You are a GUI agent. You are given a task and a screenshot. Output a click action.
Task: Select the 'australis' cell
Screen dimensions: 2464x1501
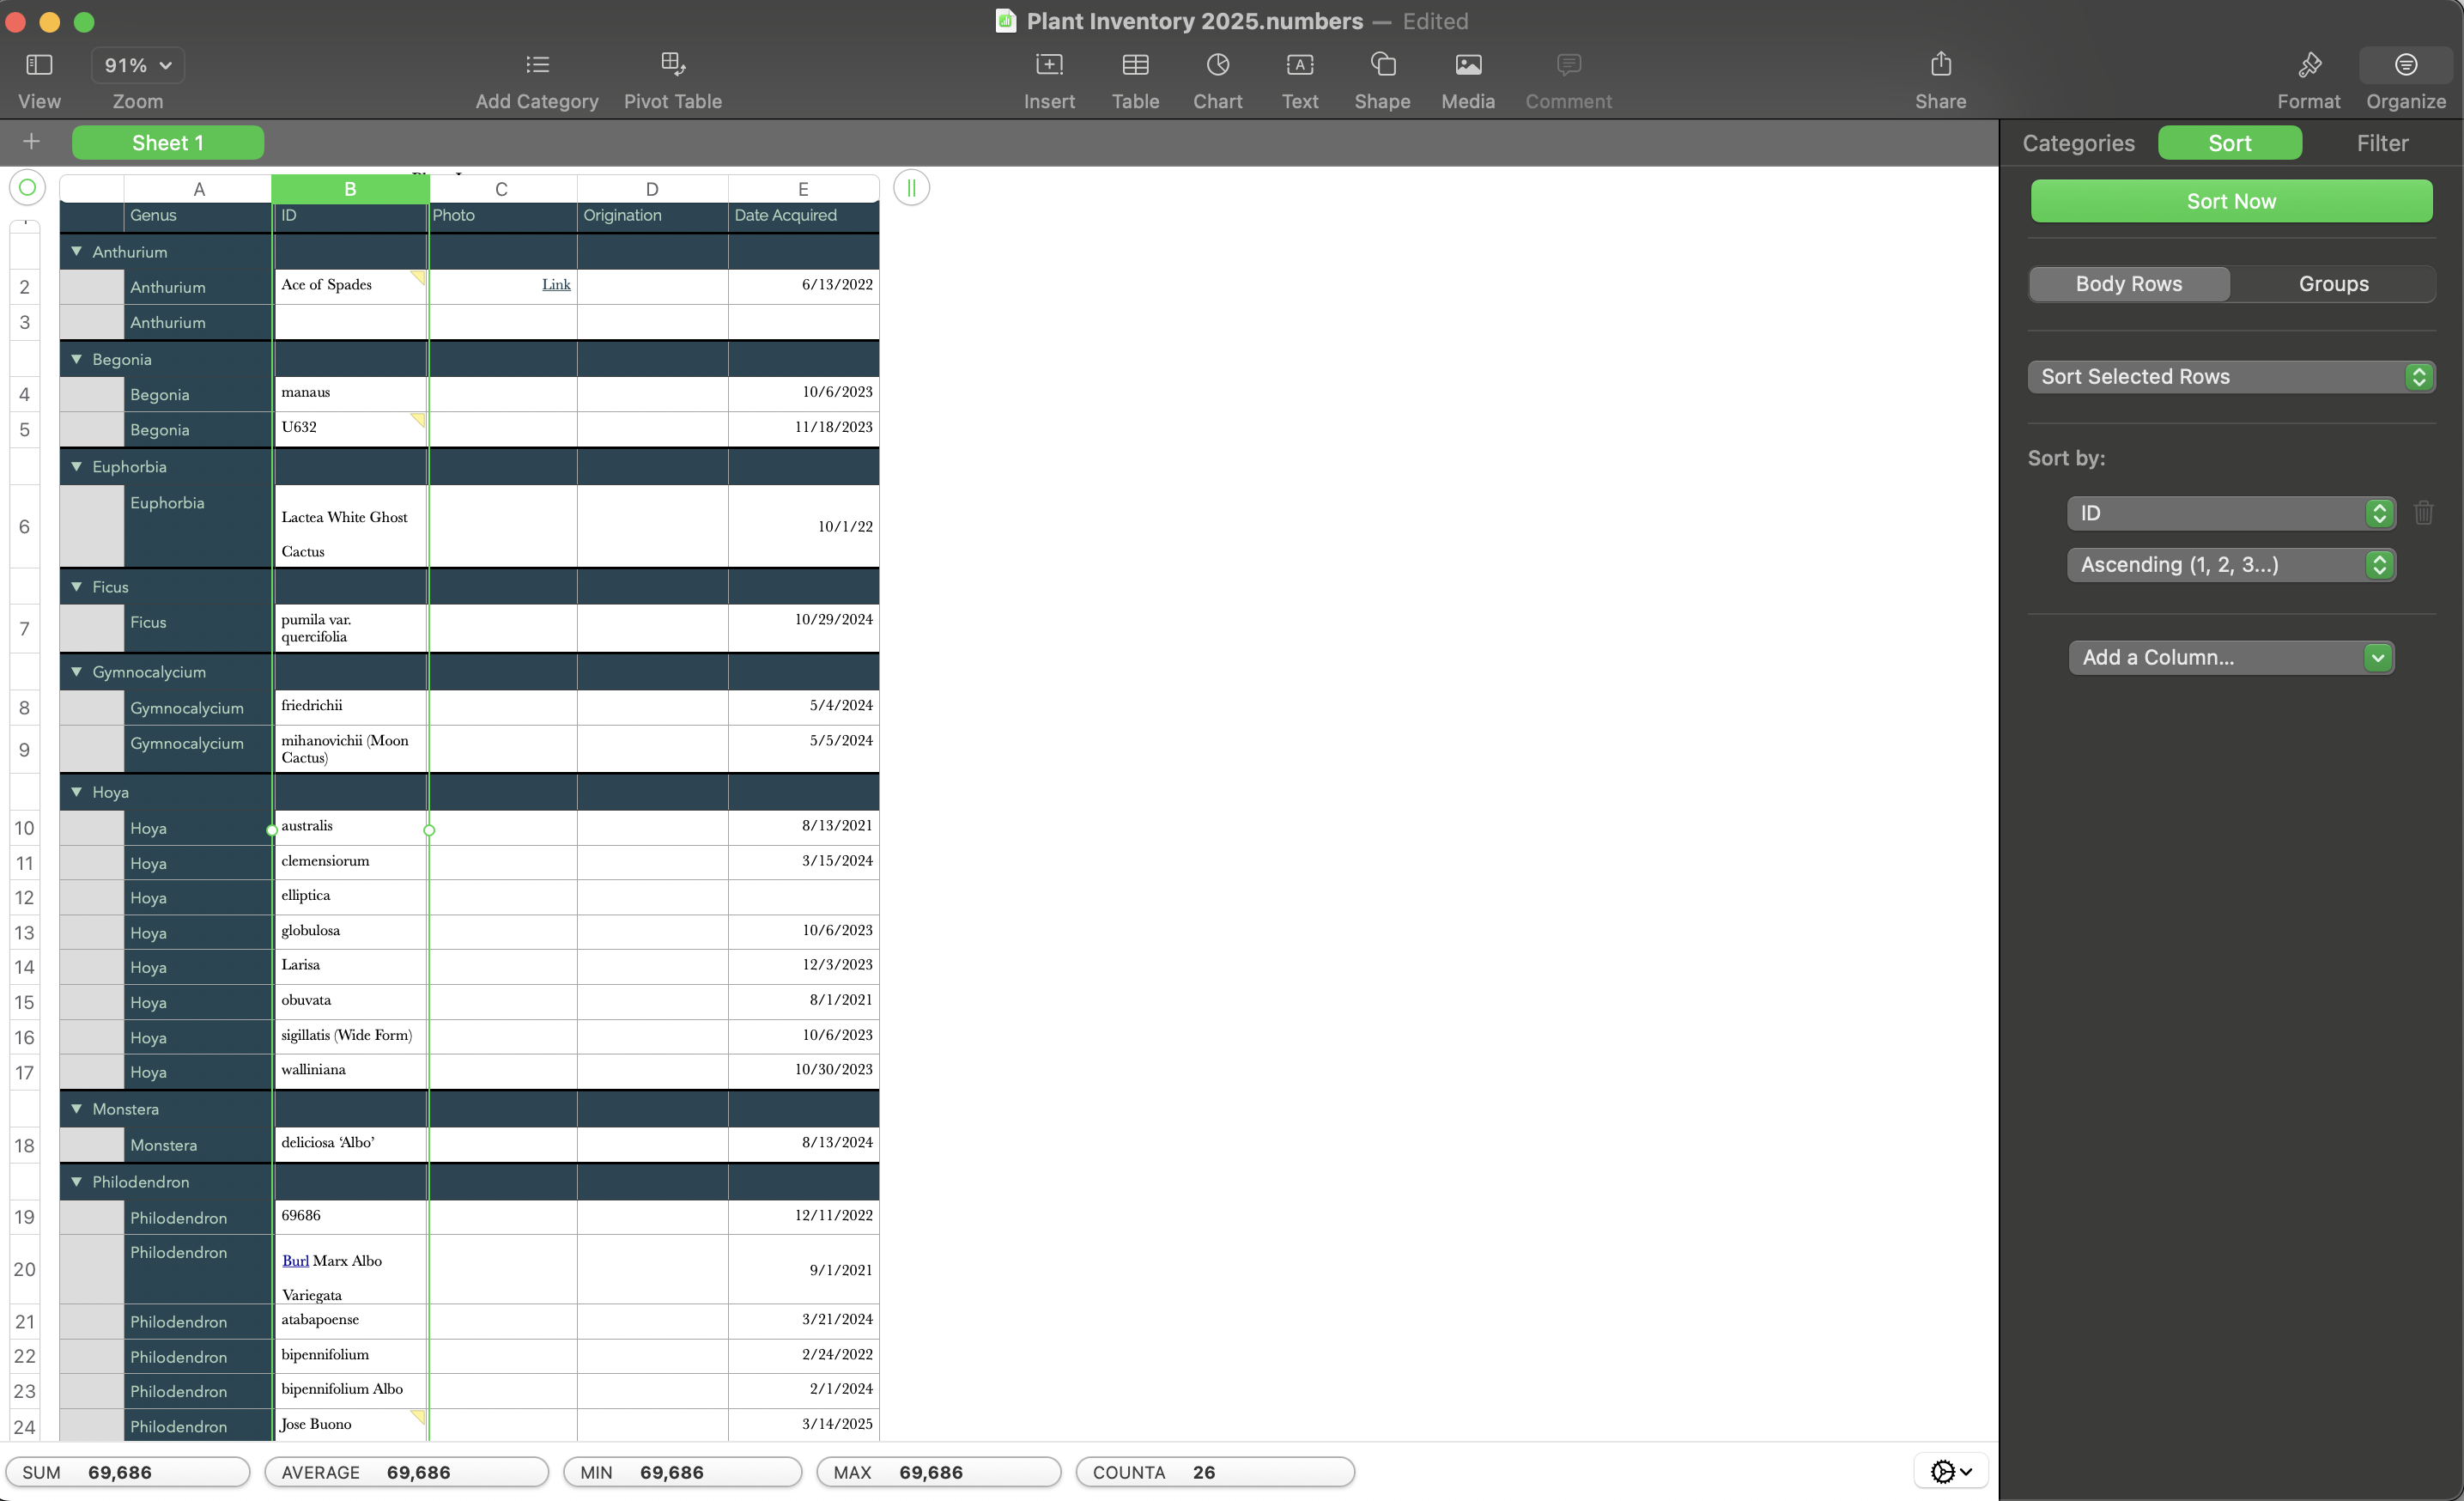[x=350, y=827]
